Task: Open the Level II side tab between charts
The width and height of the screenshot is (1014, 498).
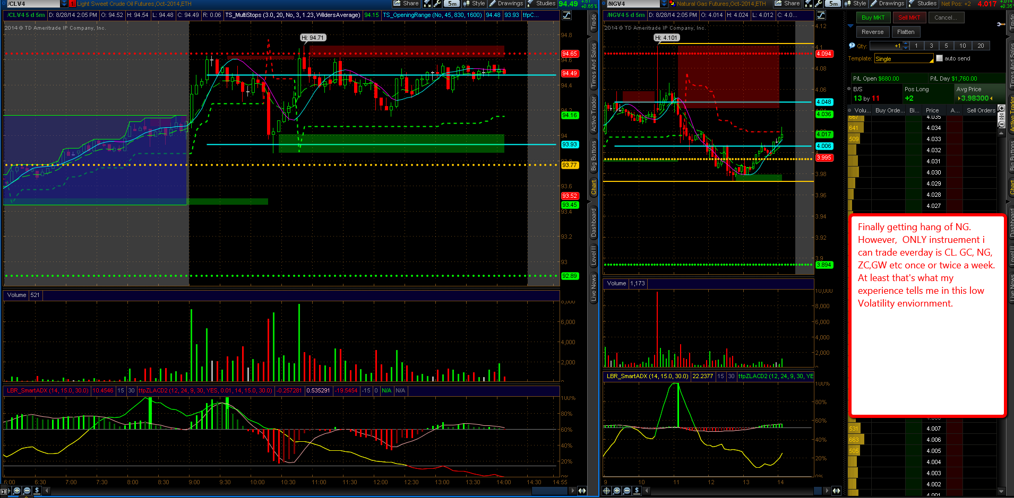Action: tap(594, 256)
